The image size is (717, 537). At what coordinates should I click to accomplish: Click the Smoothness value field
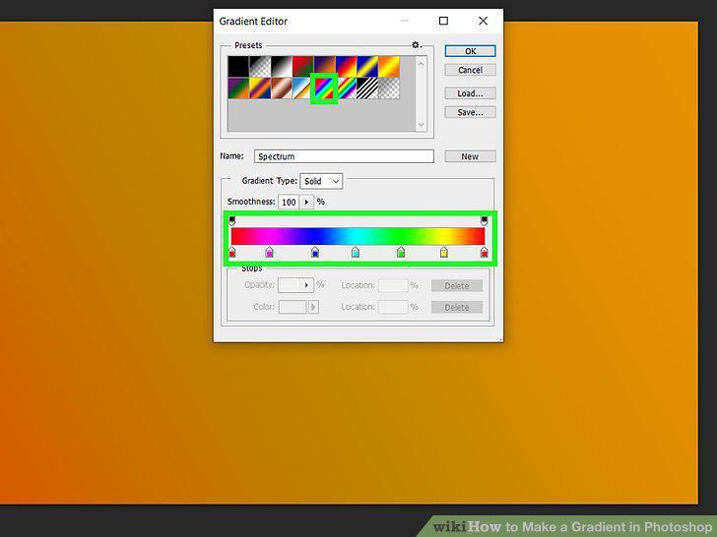pyautogui.click(x=289, y=202)
